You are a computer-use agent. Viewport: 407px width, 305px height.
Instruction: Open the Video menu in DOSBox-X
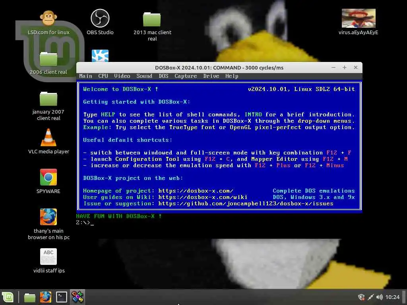[x=122, y=76]
